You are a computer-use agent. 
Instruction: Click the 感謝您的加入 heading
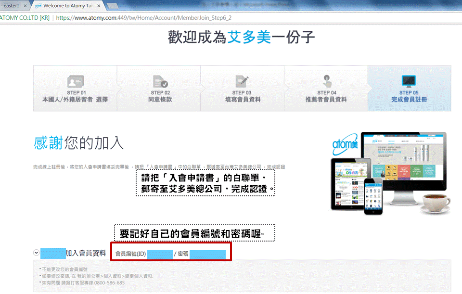[x=78, y=143]
